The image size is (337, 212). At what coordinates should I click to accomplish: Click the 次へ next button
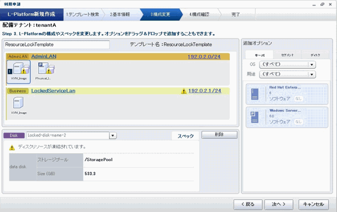[279, 204]
